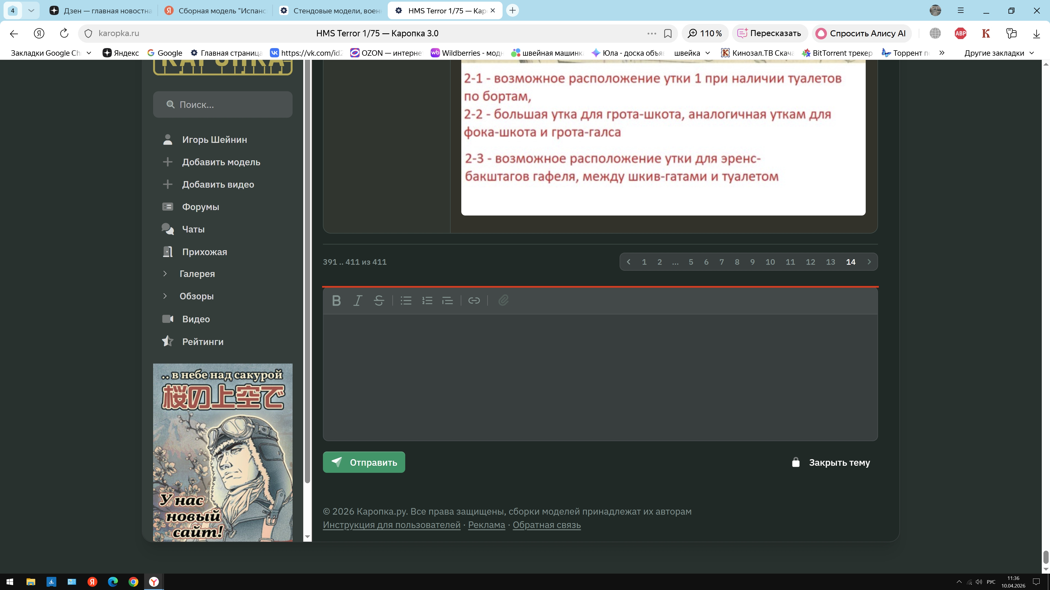Insert a hyperlink with the link icon
The height and width of the screenshot is (590, 1050).
(474, 300)
